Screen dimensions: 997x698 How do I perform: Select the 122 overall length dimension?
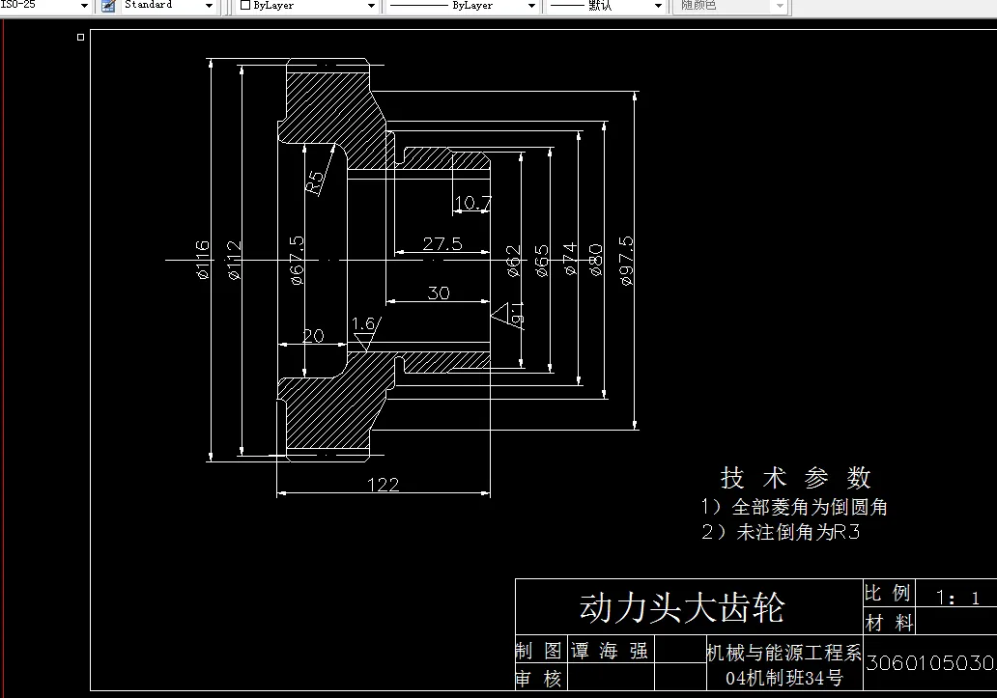(383, 486)
